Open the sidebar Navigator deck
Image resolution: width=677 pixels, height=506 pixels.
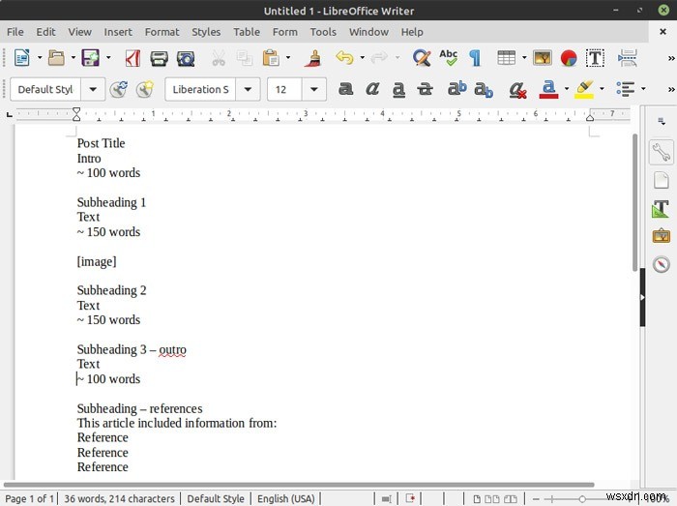point(661,264)
